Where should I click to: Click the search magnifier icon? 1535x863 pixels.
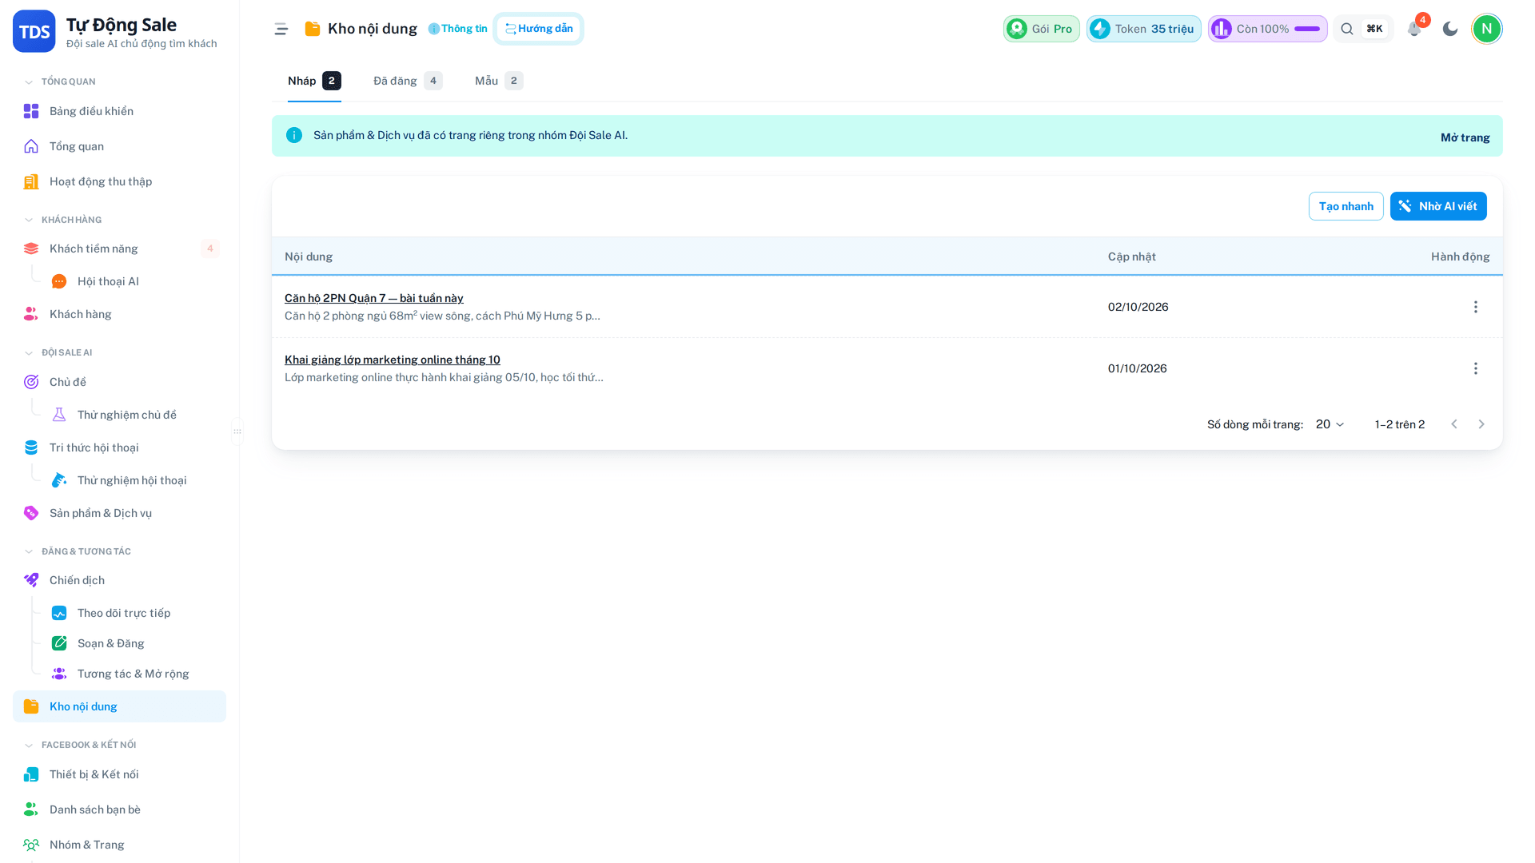tap(1347, 30)
